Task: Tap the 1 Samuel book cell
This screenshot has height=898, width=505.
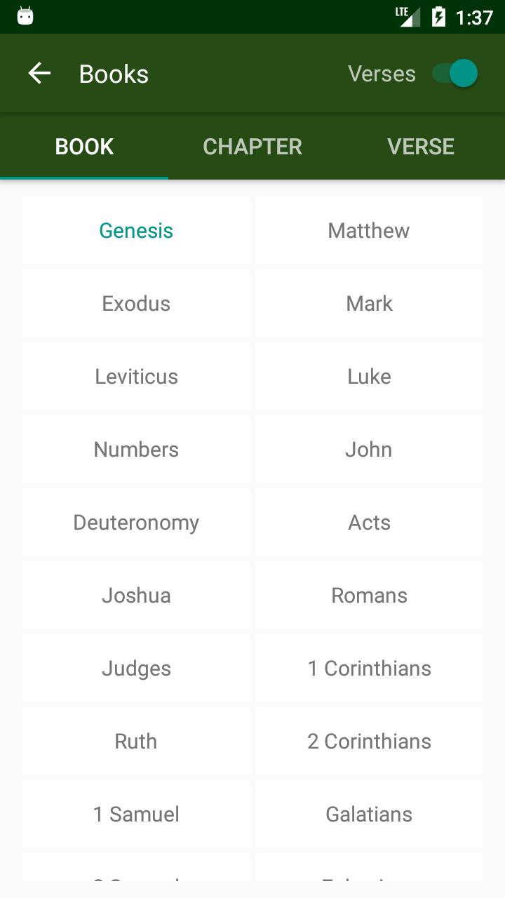Action: tap(136, 814)
